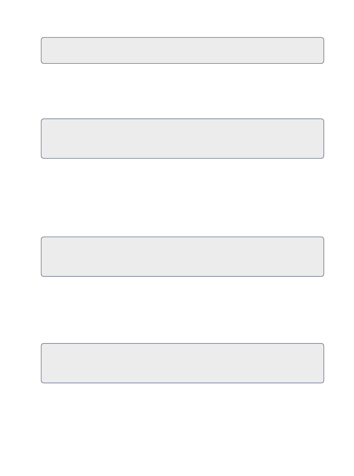Image resolution: width=354 pixels, height=476 pixels.
Task: Click the third gray rounded box
Action: [x=182, y=256]
